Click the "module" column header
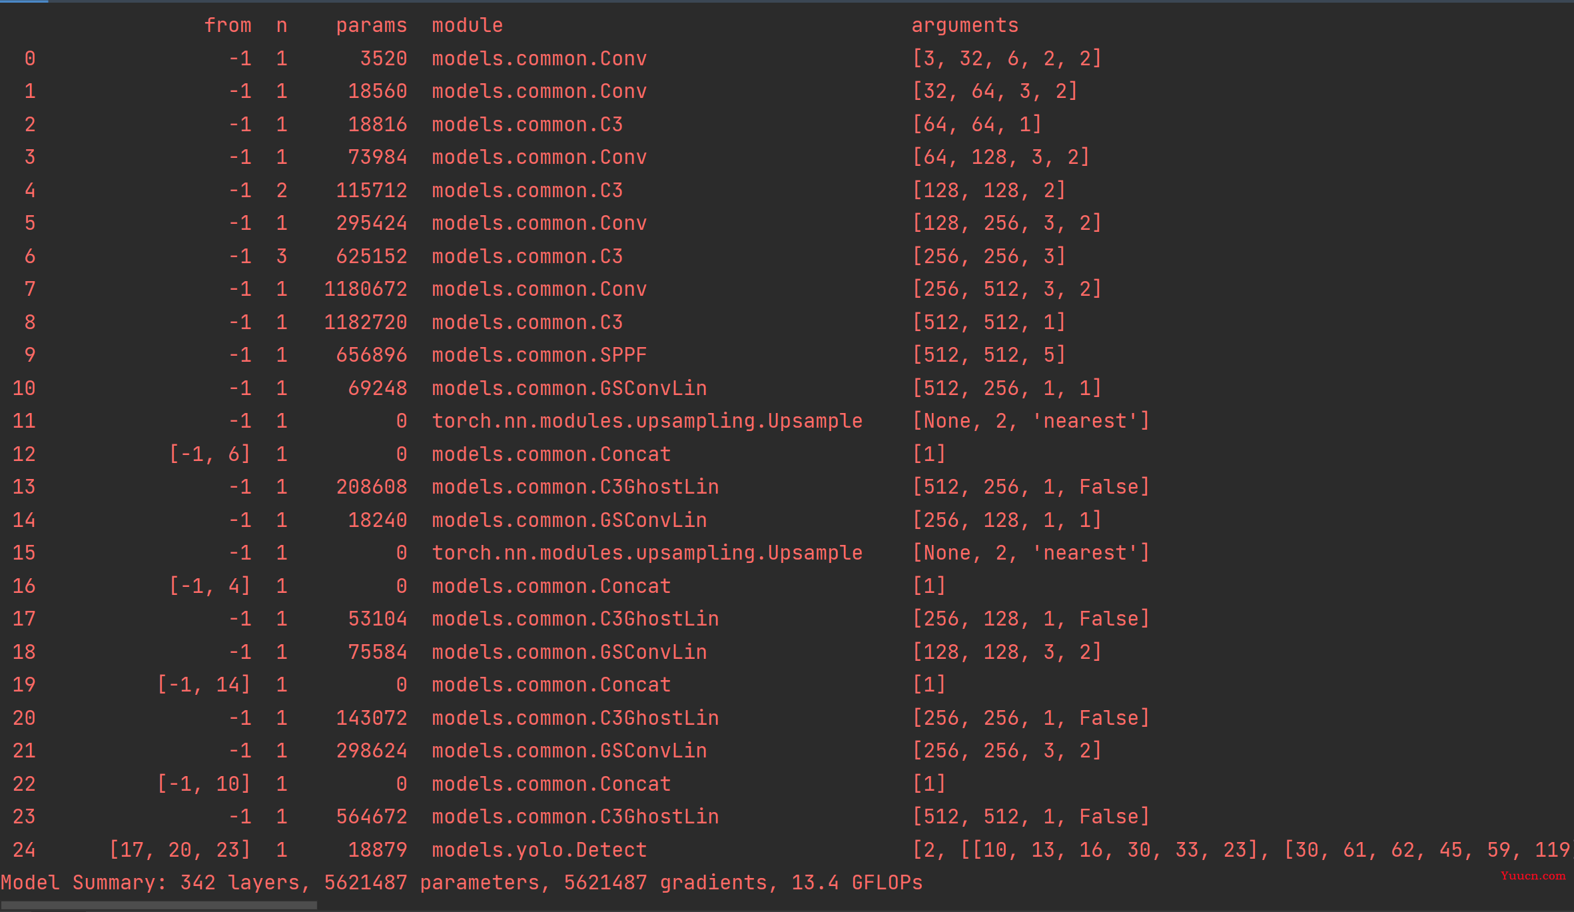Screen dimensions: 1574x912 click(x=467, y=25)
